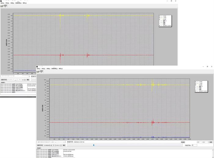The width and height of the screenshot is (214, 158).
Task: Enable the 温度 °C series in front legend
Action: (x=196, y=86)
